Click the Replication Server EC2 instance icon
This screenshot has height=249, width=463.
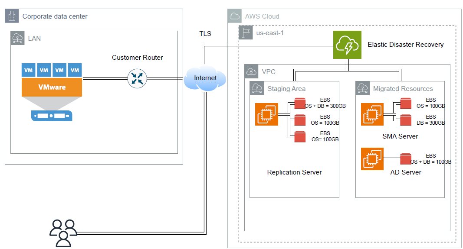coord(266,114)
